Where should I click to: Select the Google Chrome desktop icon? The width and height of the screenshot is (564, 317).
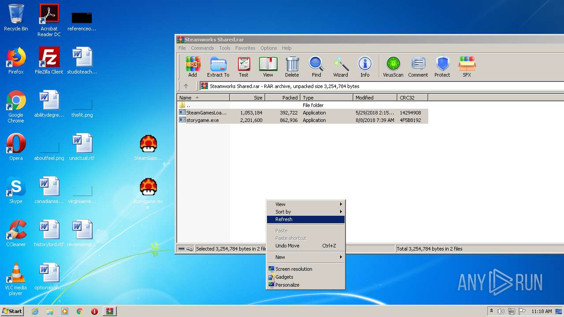[16, 107]
